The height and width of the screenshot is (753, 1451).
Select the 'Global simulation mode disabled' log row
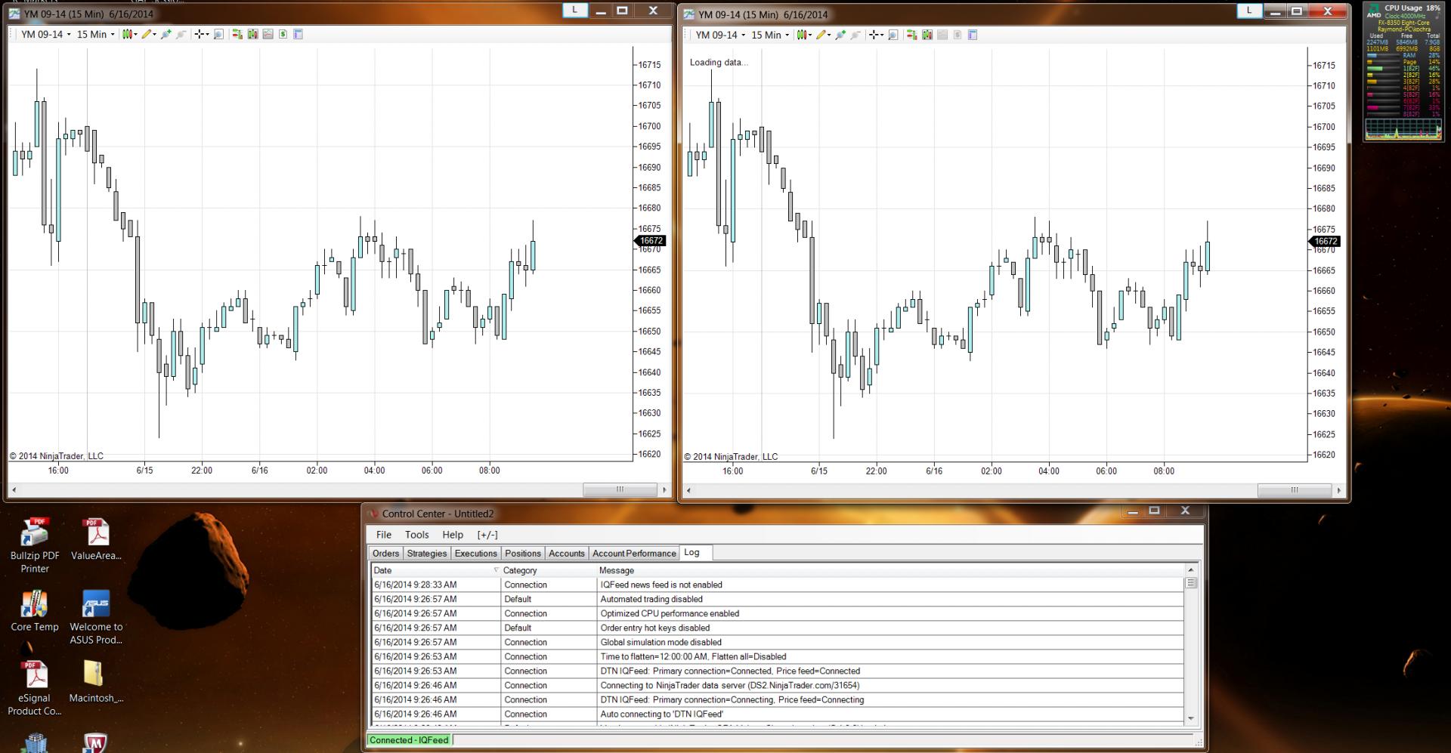[x=777, y=642]
